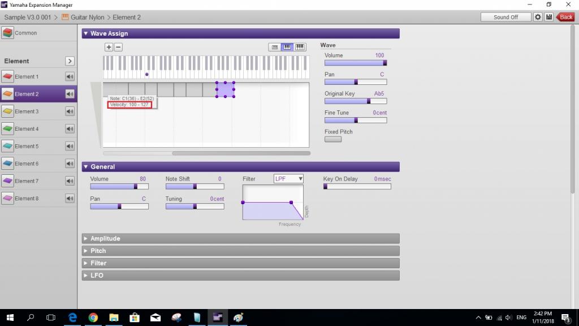Image resolution: width=579 pixels, height=326 pixels.
Task: Expand the Filter section
Action: [x=86, y=263]
